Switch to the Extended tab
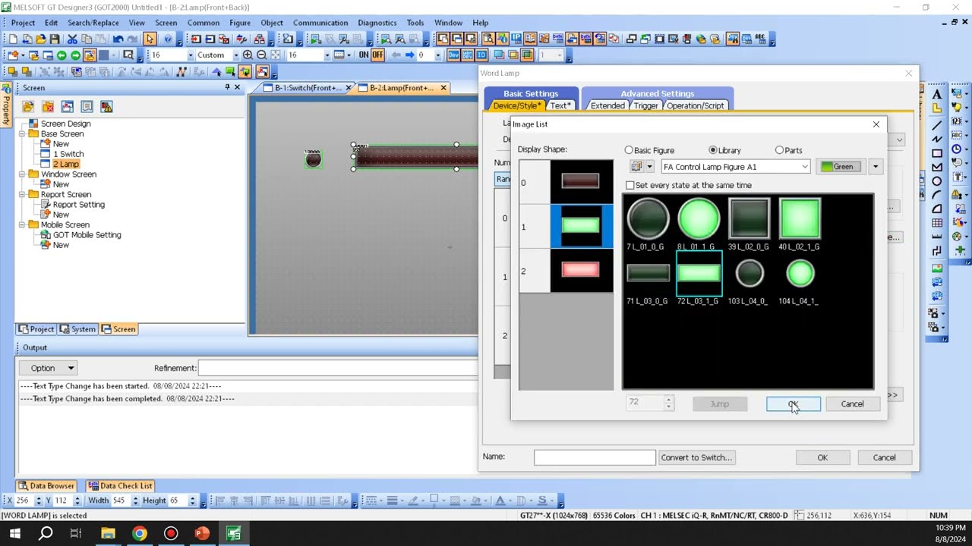Screen dimensions: 972x546 [607, 105]
